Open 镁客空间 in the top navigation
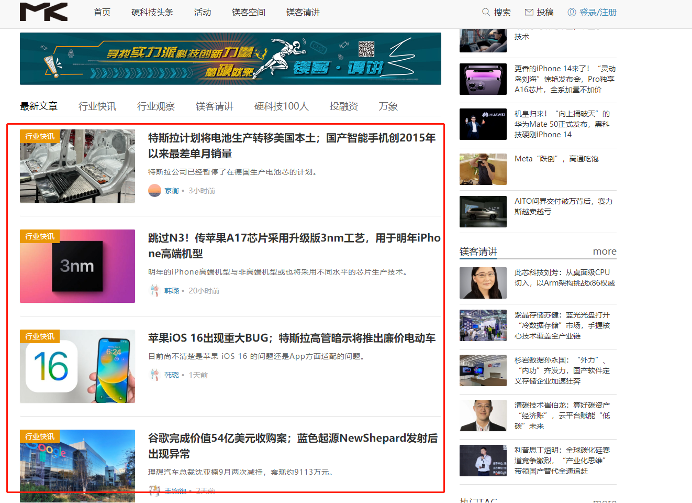The image size is (692, 503). coord(249,12)
